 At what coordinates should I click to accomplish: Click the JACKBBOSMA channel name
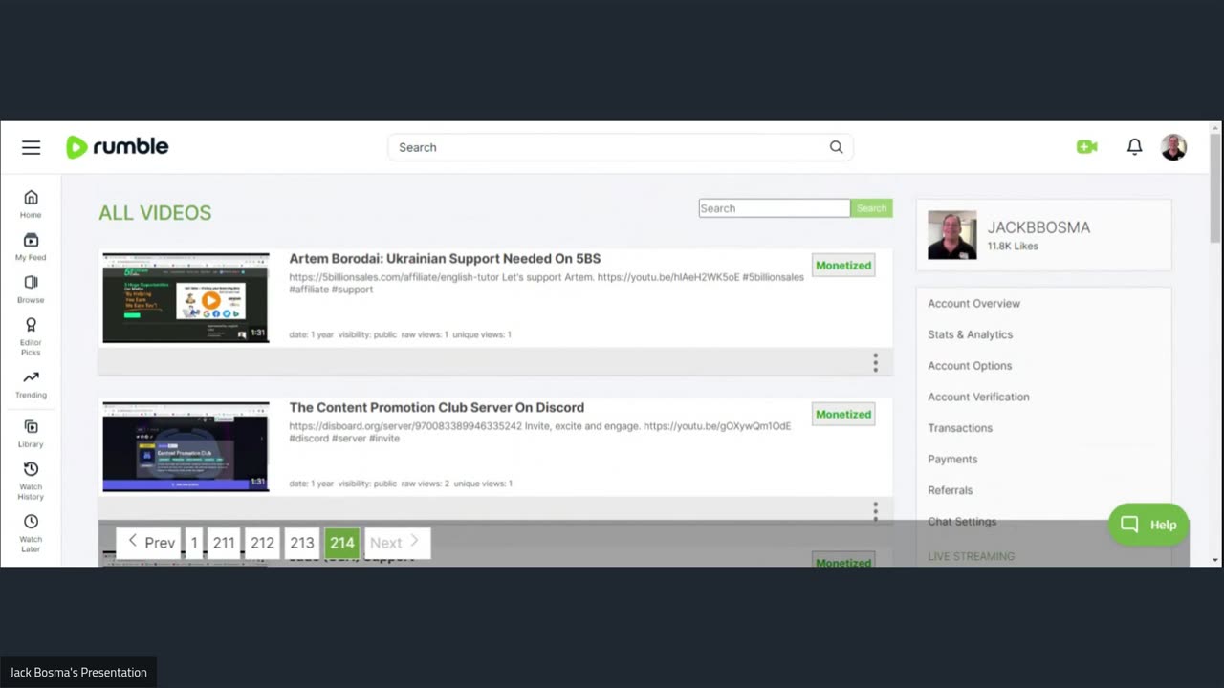click(x=1038, y=227)
